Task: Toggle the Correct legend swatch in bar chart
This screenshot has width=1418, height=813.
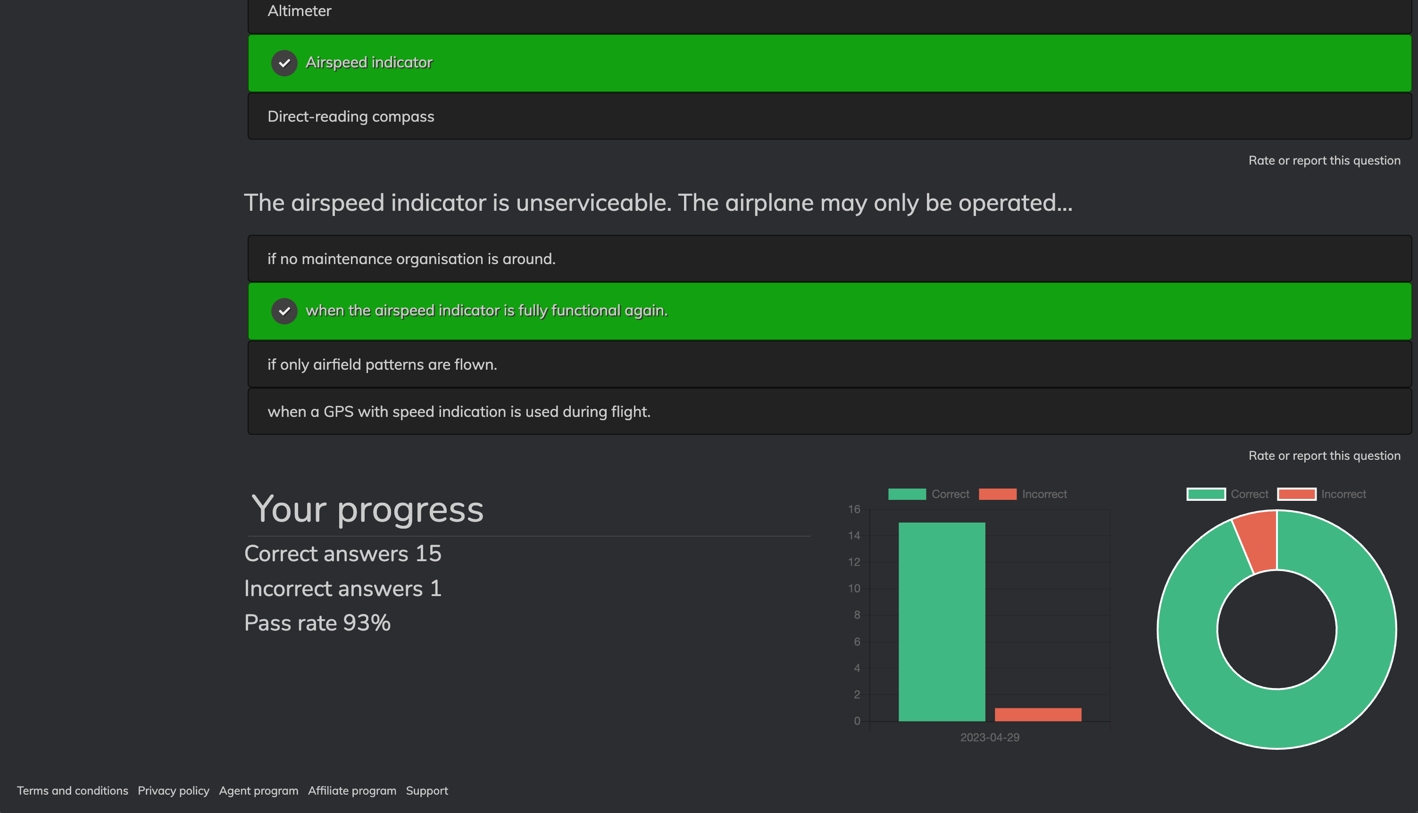Action: coord(907,494)
